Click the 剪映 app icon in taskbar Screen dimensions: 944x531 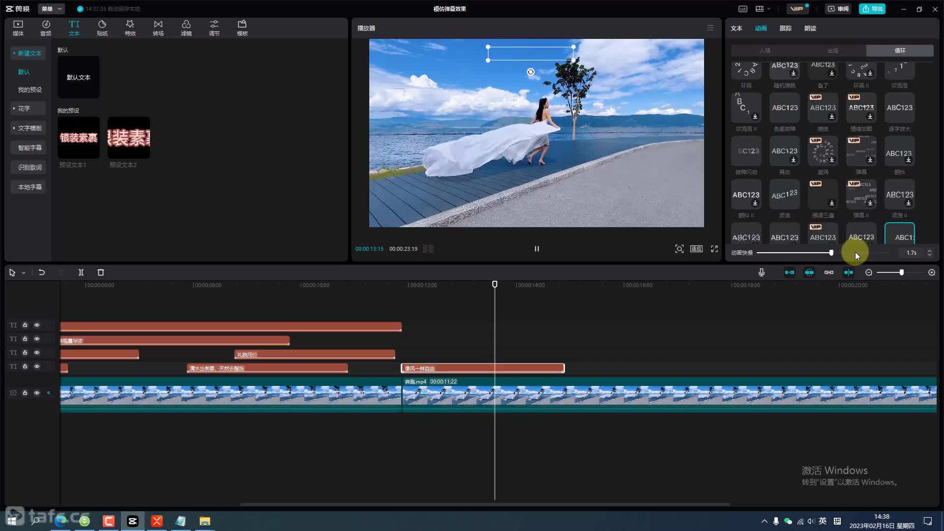tap(133, 521)
